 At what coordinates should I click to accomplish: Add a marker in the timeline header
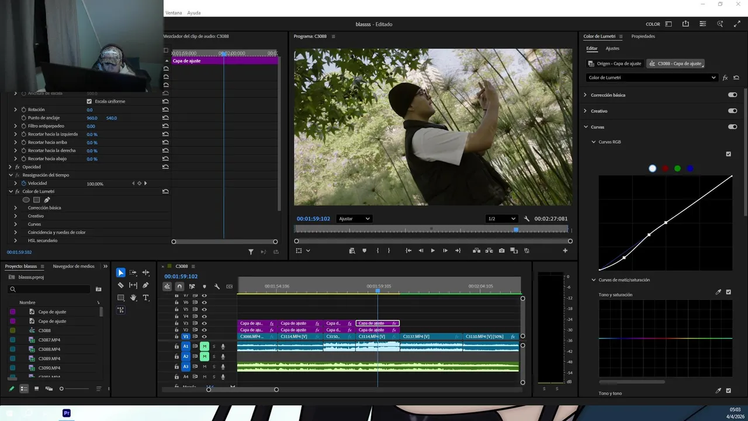click(x=204, y=287)
